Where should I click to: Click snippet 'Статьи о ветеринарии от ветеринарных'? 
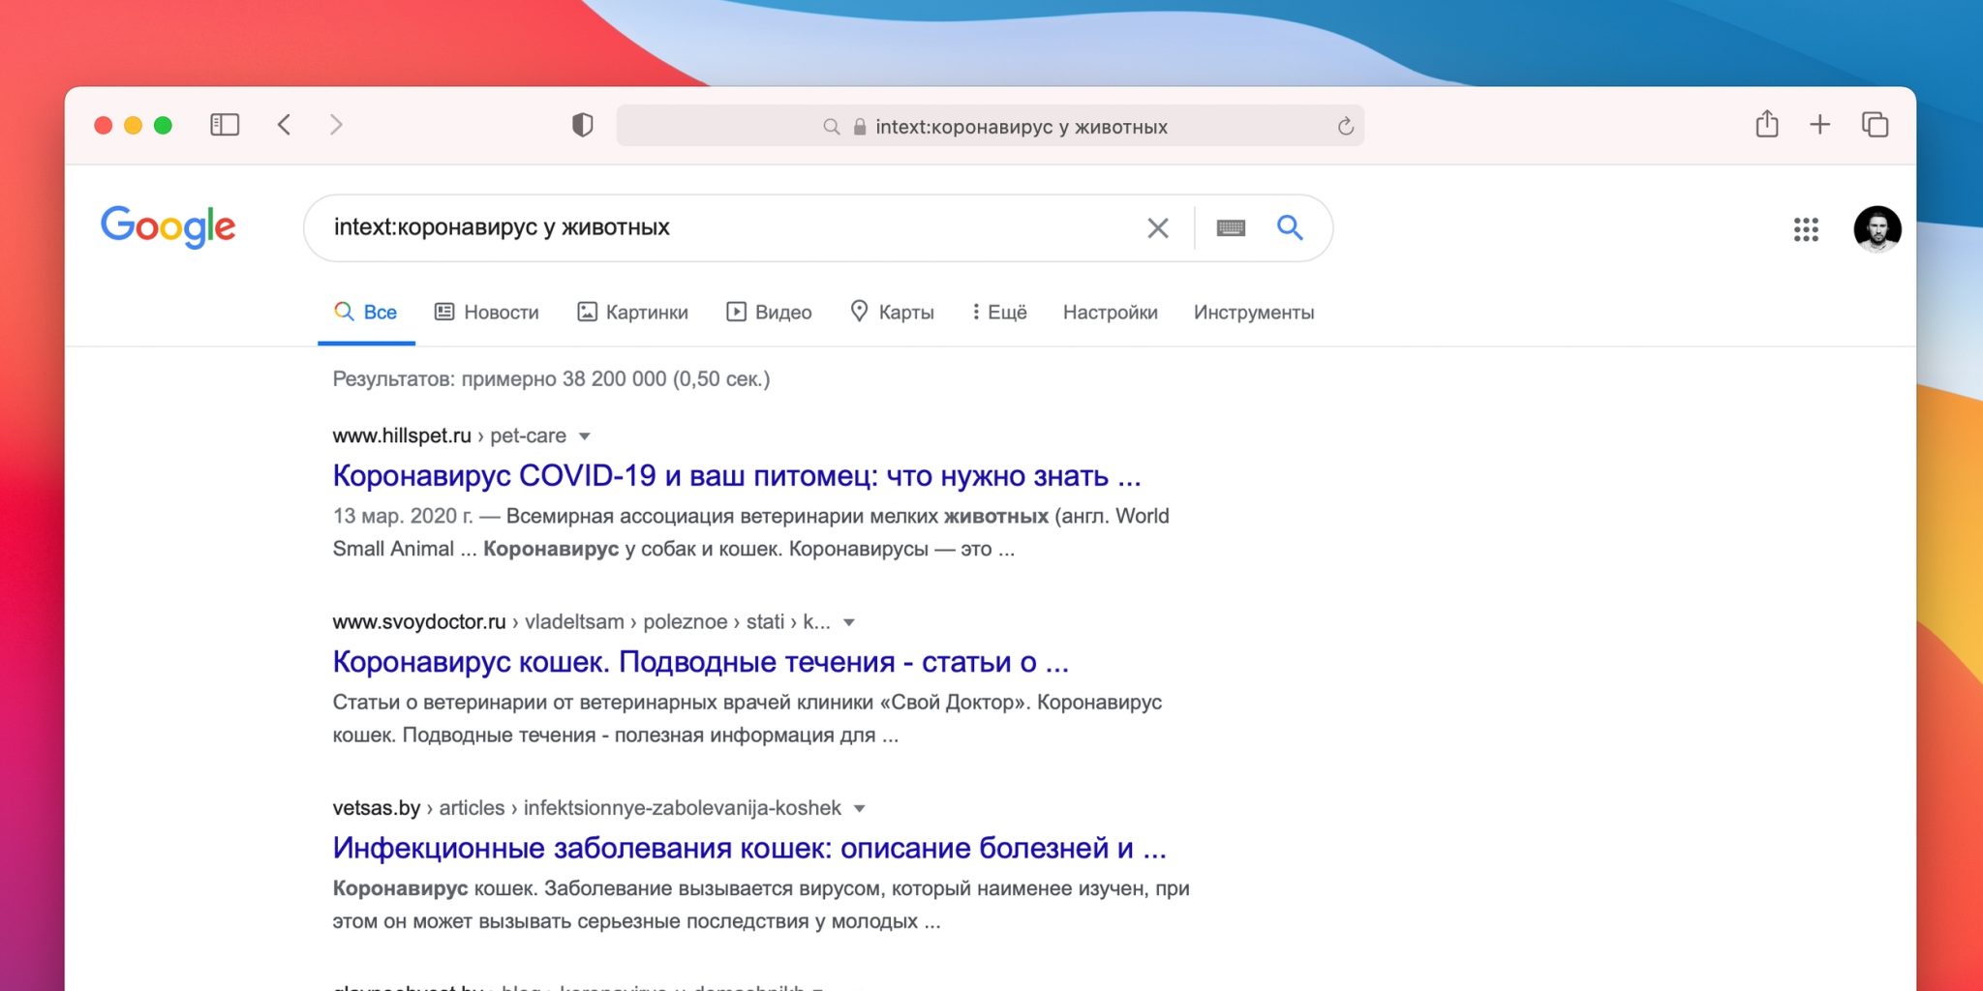point(747,718)
